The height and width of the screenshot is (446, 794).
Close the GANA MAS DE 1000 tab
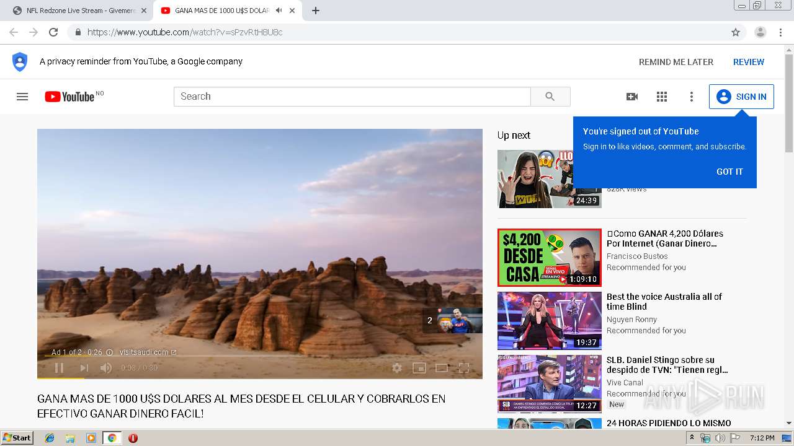(x=292, y=11)
